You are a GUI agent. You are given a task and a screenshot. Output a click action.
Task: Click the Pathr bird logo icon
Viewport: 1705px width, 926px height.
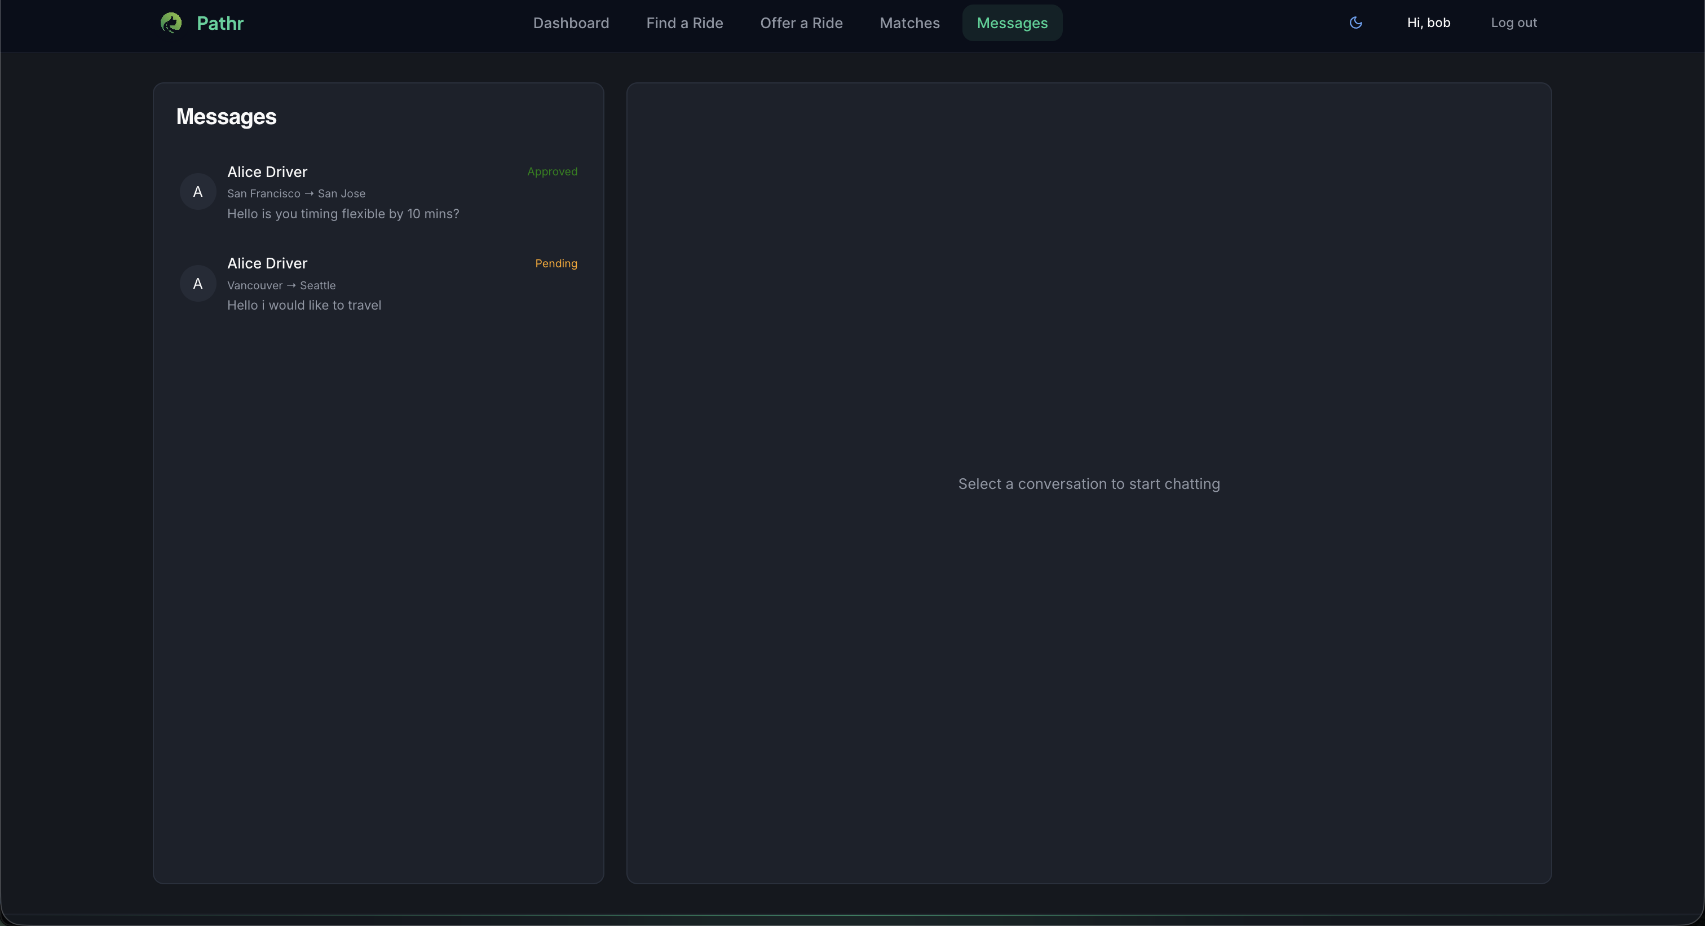point(171,23)
